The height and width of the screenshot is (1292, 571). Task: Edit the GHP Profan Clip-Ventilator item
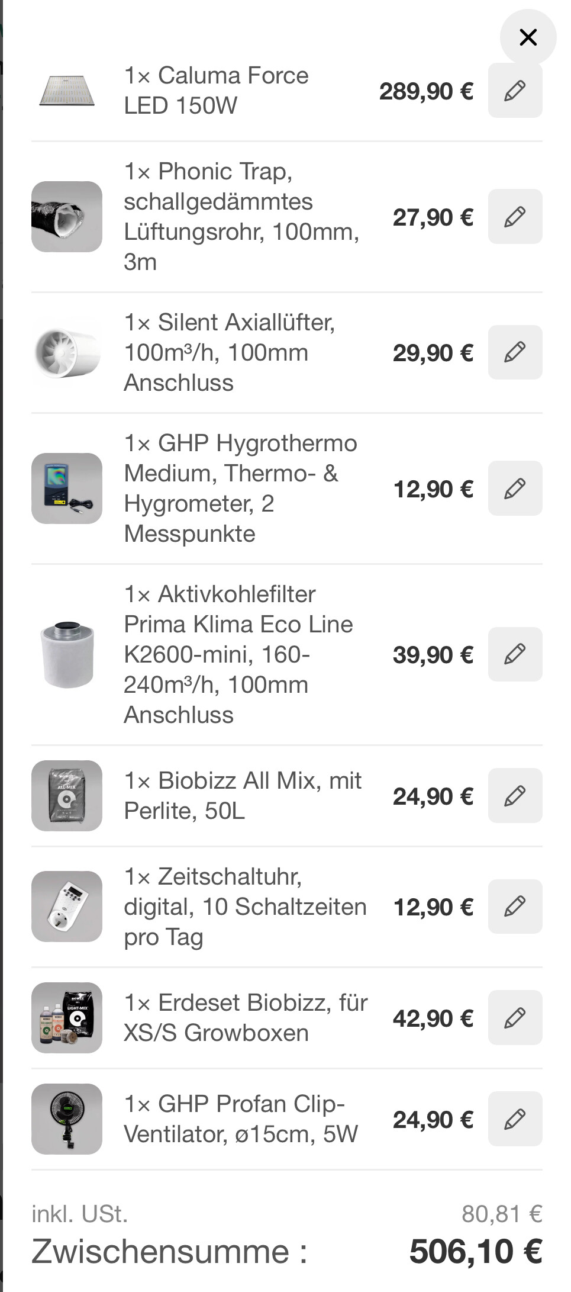(x=515, y=1119)
